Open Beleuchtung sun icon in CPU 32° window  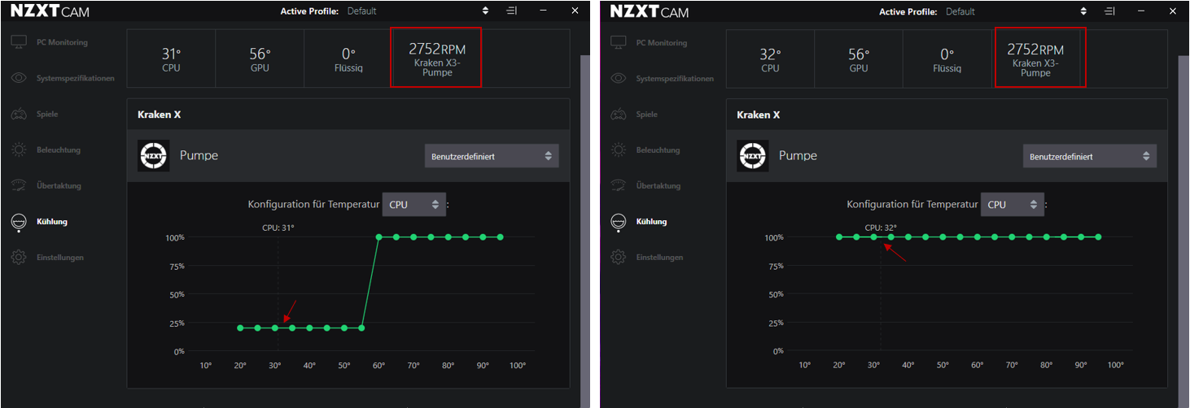(x=618, y=150)
